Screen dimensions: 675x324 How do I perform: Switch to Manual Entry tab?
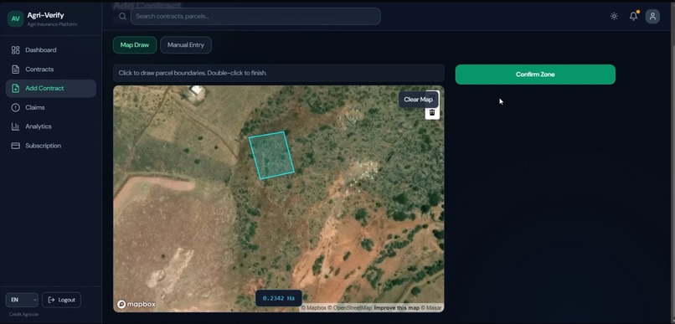[x=186, y=44]
